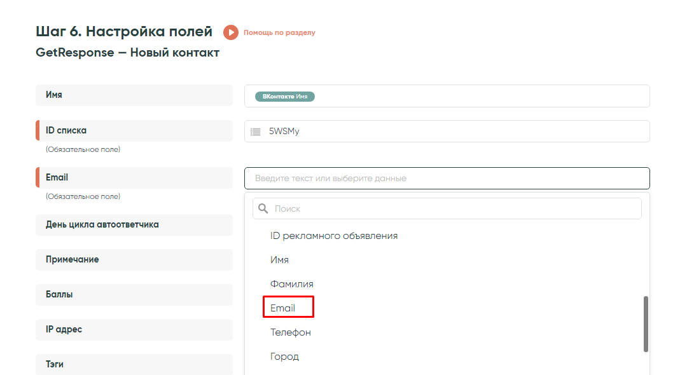Click the ВКонтакте Имя tag chip
694x375 pixels.
tap(285, 97)
